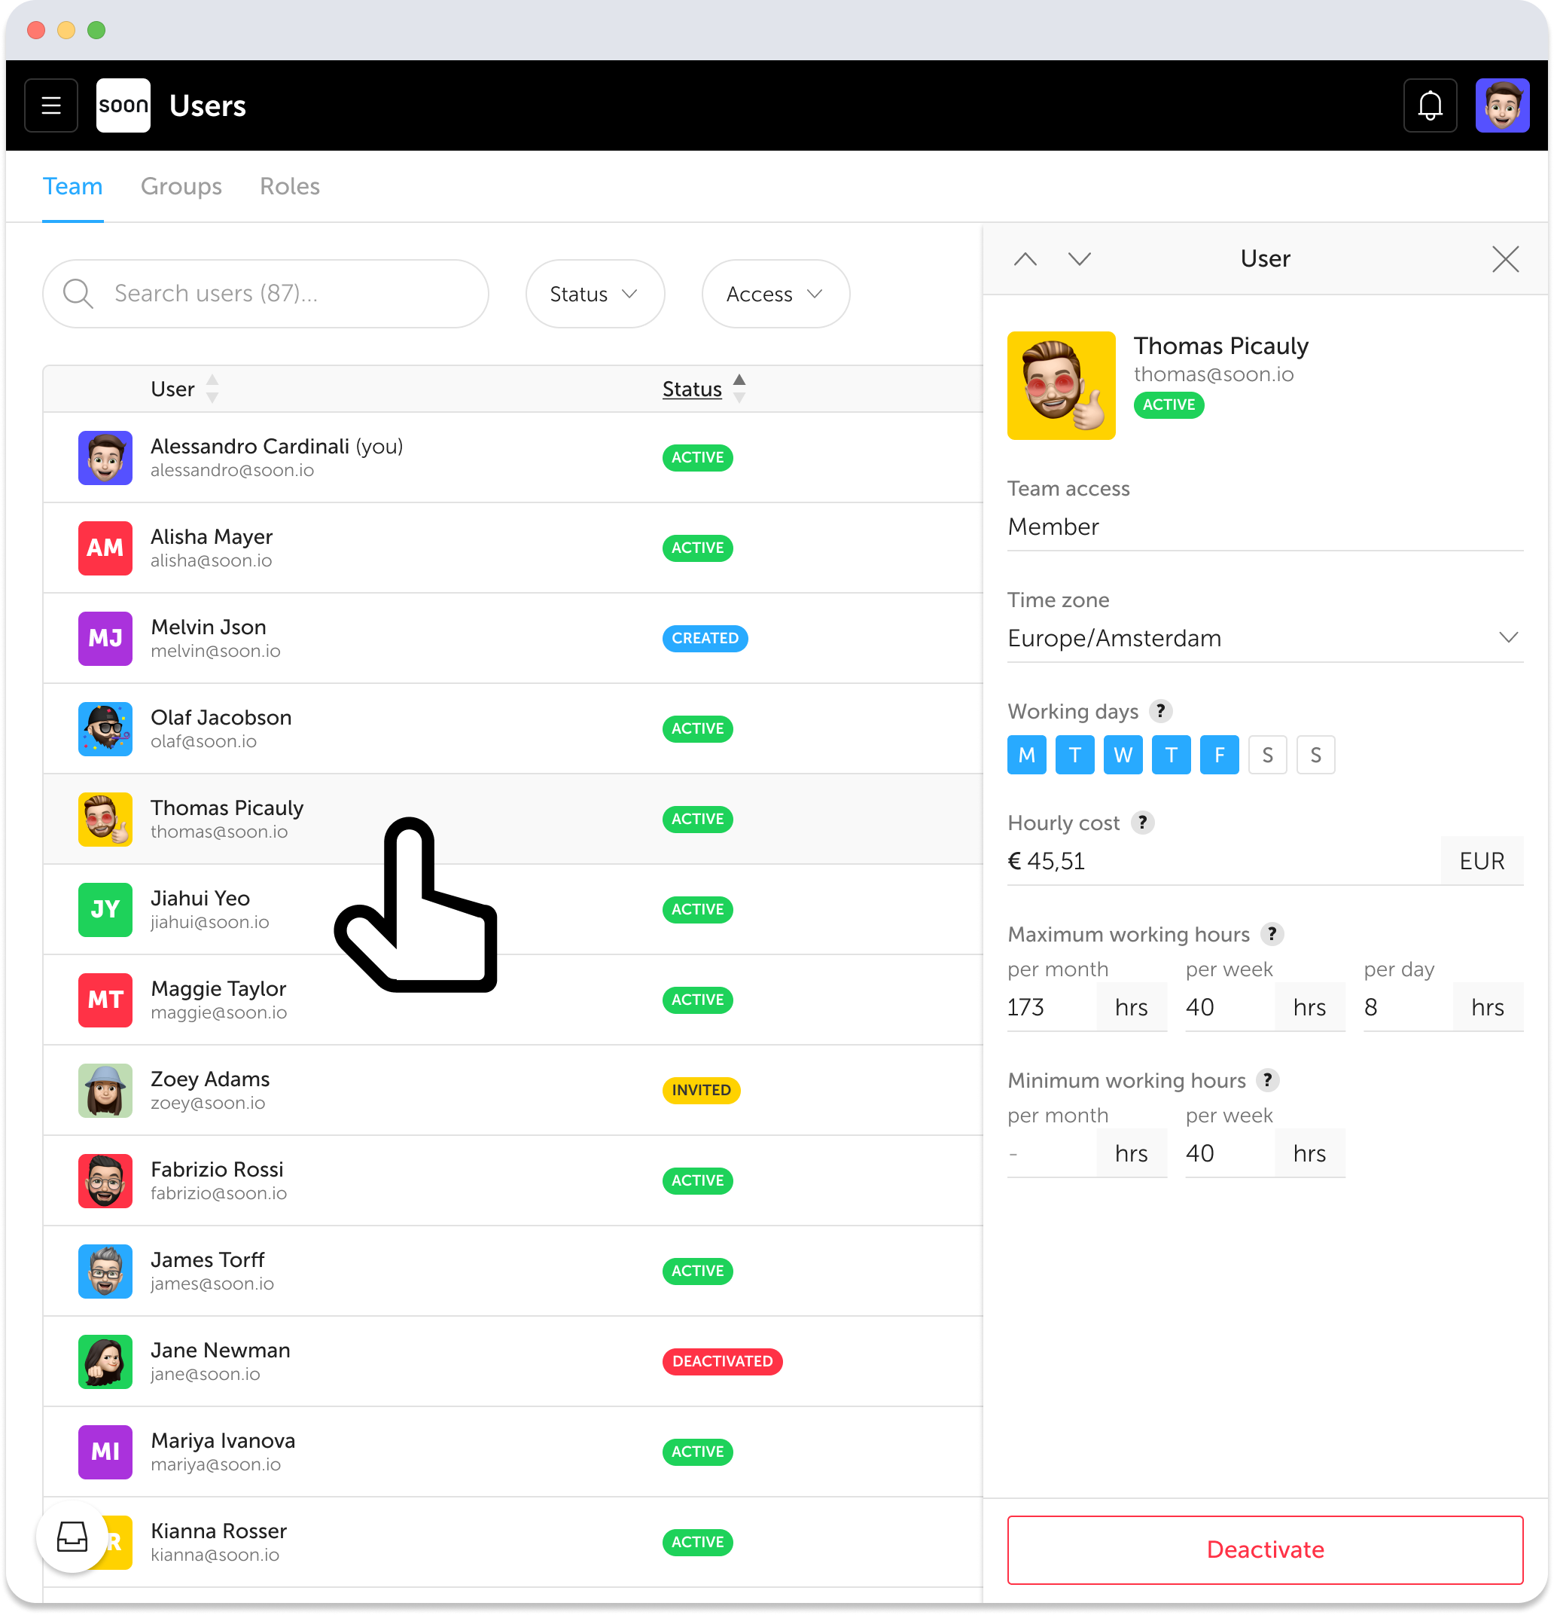The height and width of the screenshot is (1615, 1554).
Task: Open the Status filter dropdown
Action: pyautogui.click(x=594, y=295)
